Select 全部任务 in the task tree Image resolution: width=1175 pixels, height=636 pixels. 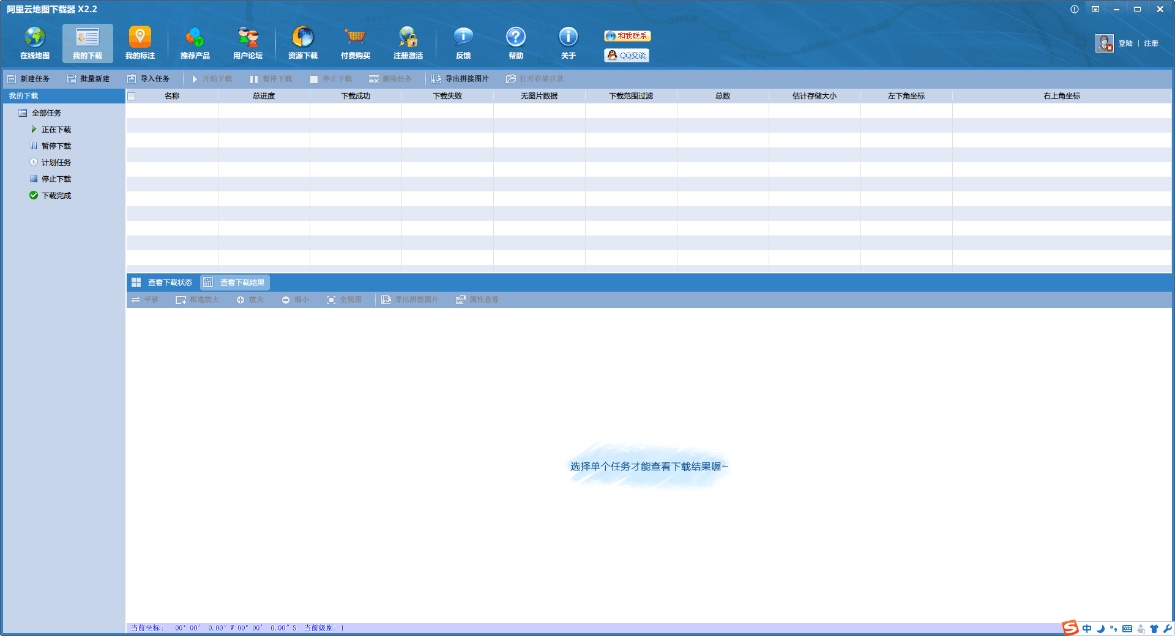tap(47, 113)
